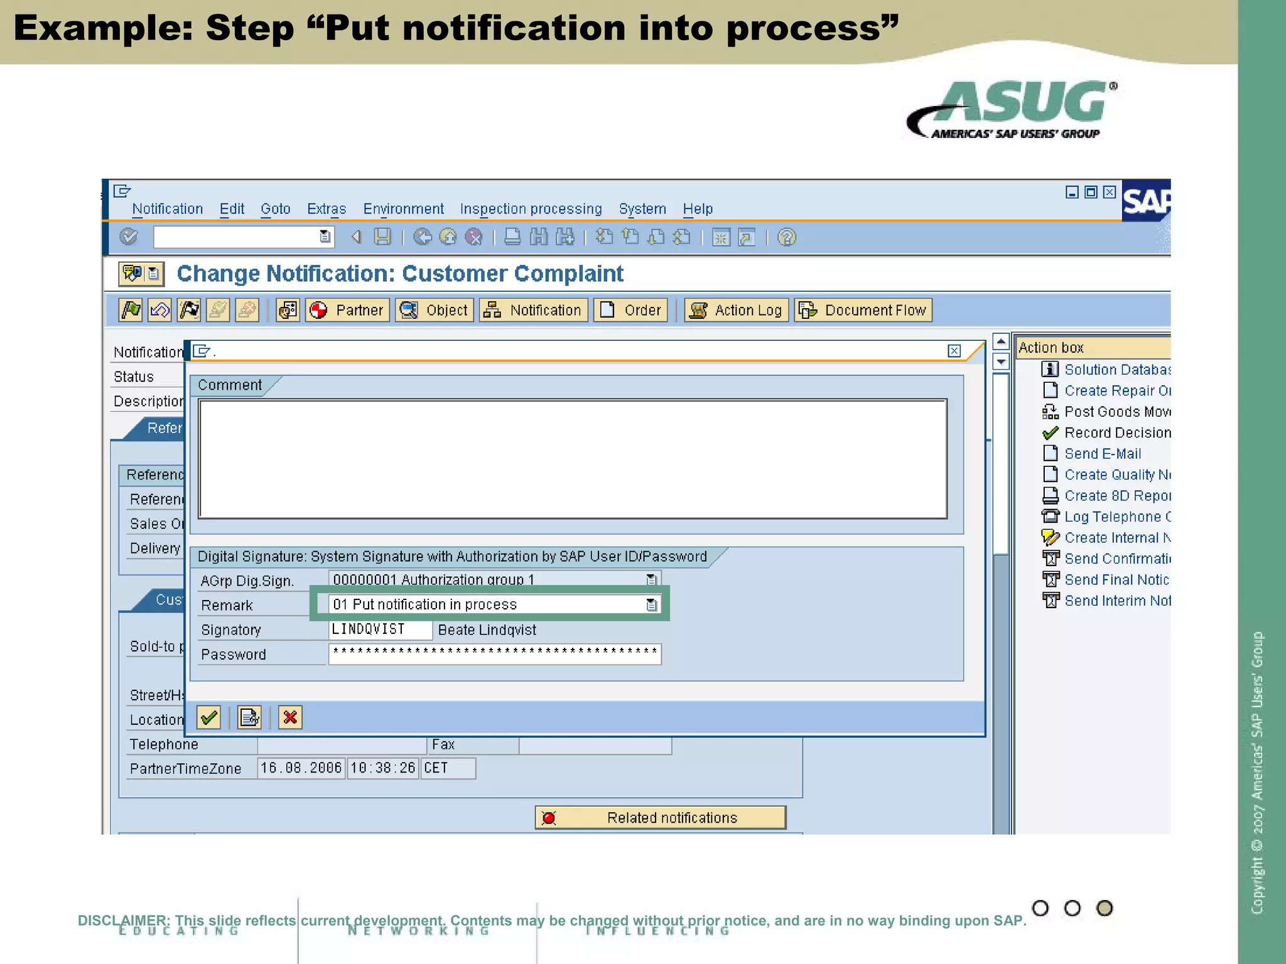
Task: Open the Extras menu
Action: [326, 209]
